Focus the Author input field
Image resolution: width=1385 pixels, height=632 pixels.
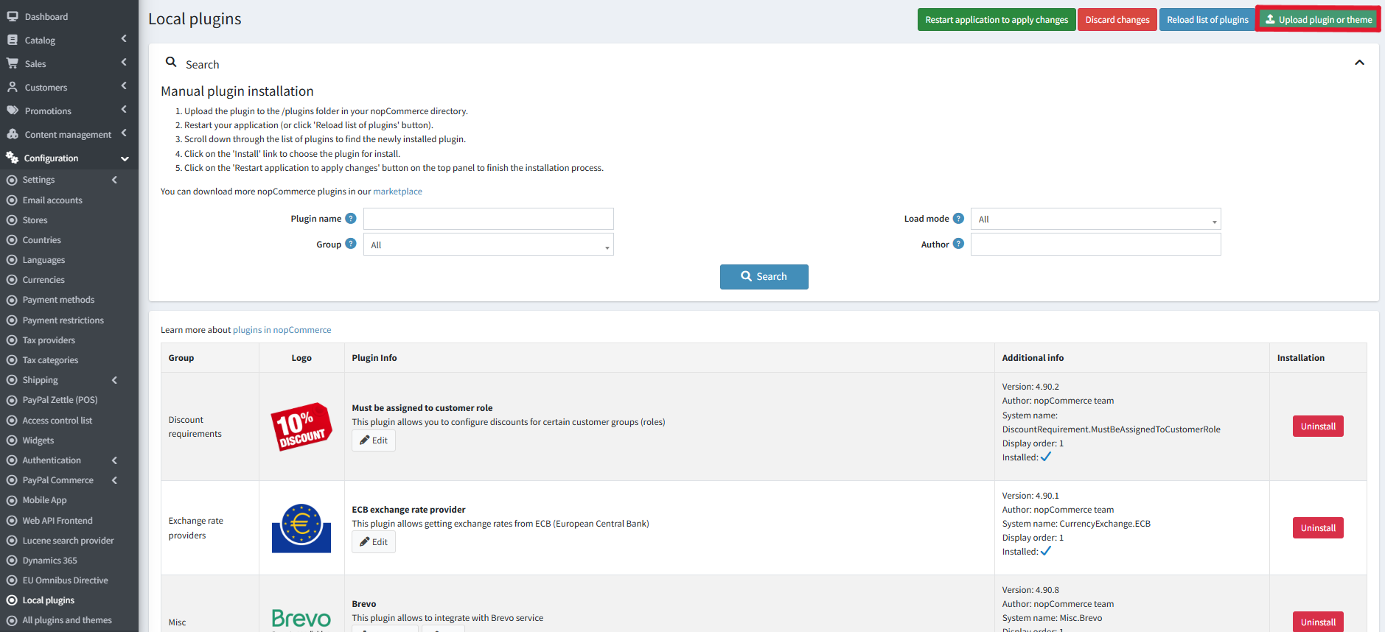(1096, 245)
